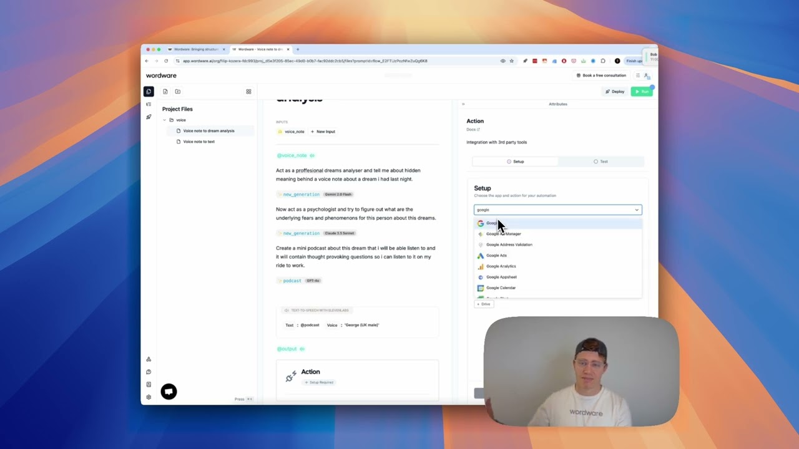The height and width of the screenshot is (449, 799).
Task: Open the black chat bubble widget
Action: click(169, 391)
